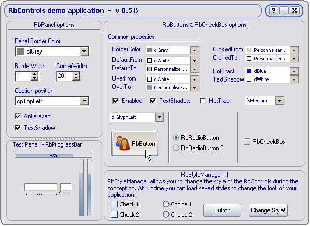Click the help question mark title button
The width and height of the screenshot is (310, 226).
pyautogui.click(x=273, y=11)
